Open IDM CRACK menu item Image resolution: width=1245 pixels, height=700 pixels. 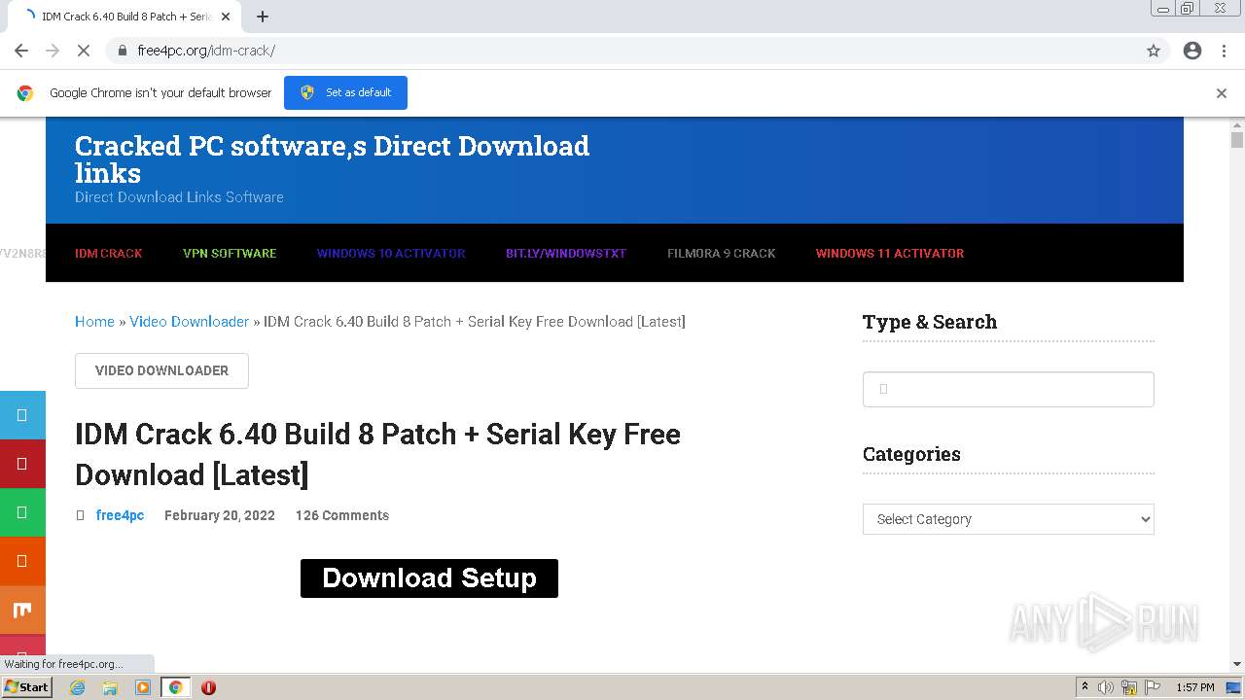pos(108,253)
